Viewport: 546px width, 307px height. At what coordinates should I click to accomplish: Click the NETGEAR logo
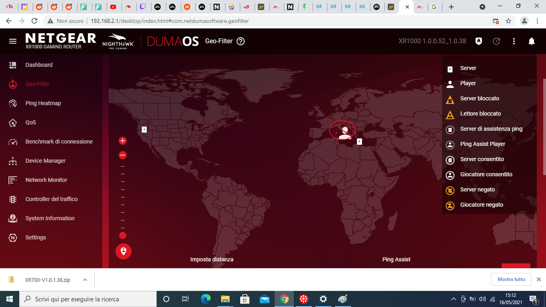click(61, 38)
